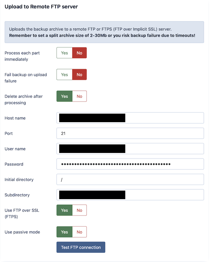Select the User name text field
The width and height of the screenshot is (210, 262).
pos(164,149)
